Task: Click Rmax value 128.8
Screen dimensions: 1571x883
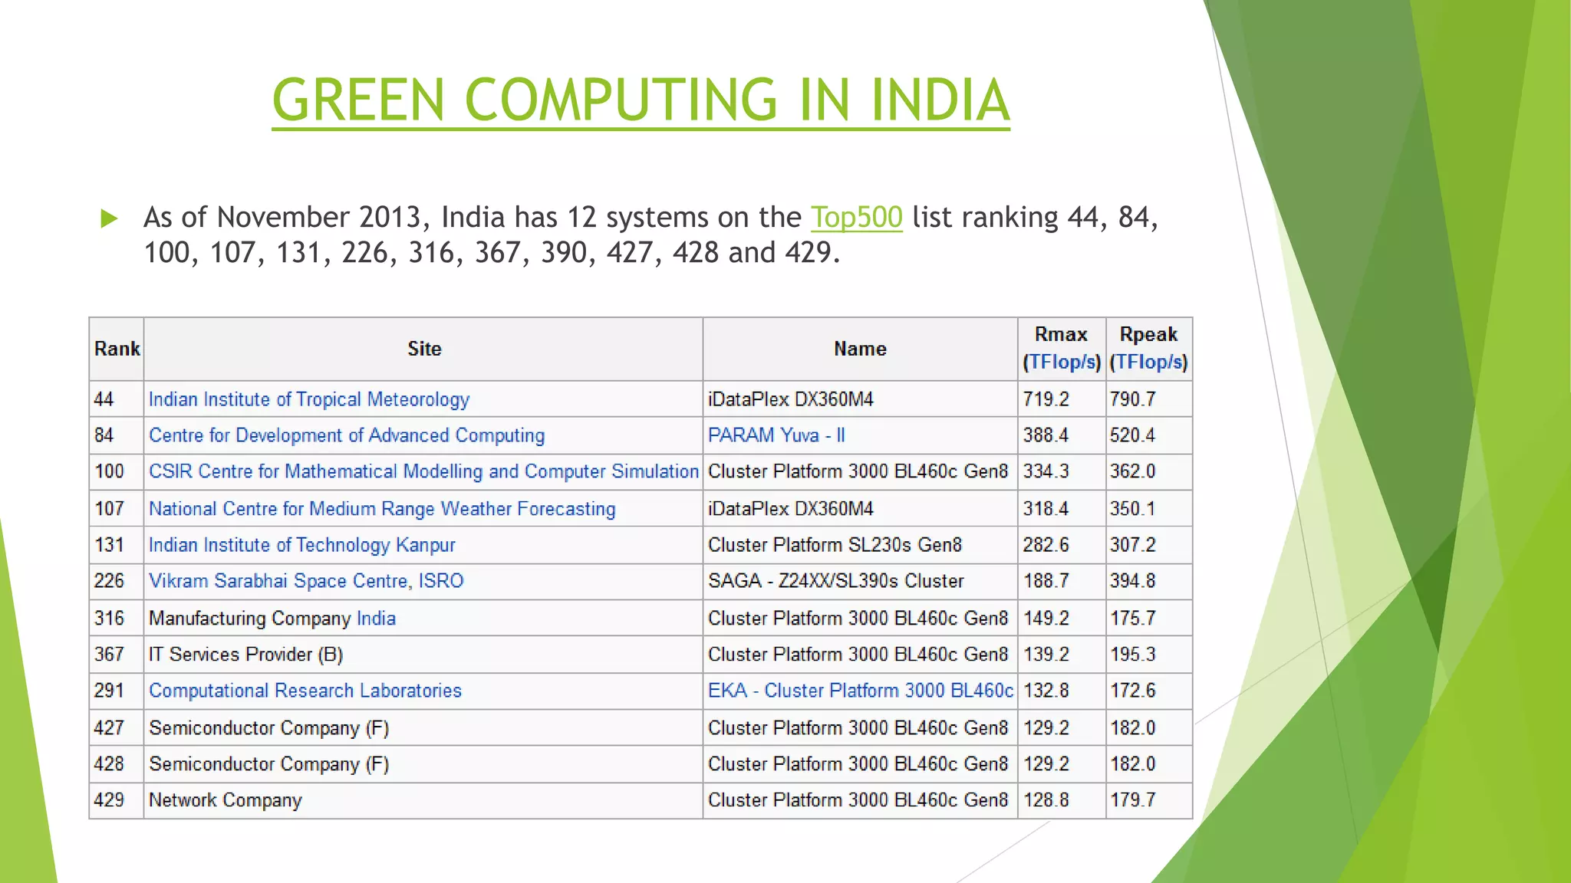Action: pyautogui.click(x=1046, y=800)
